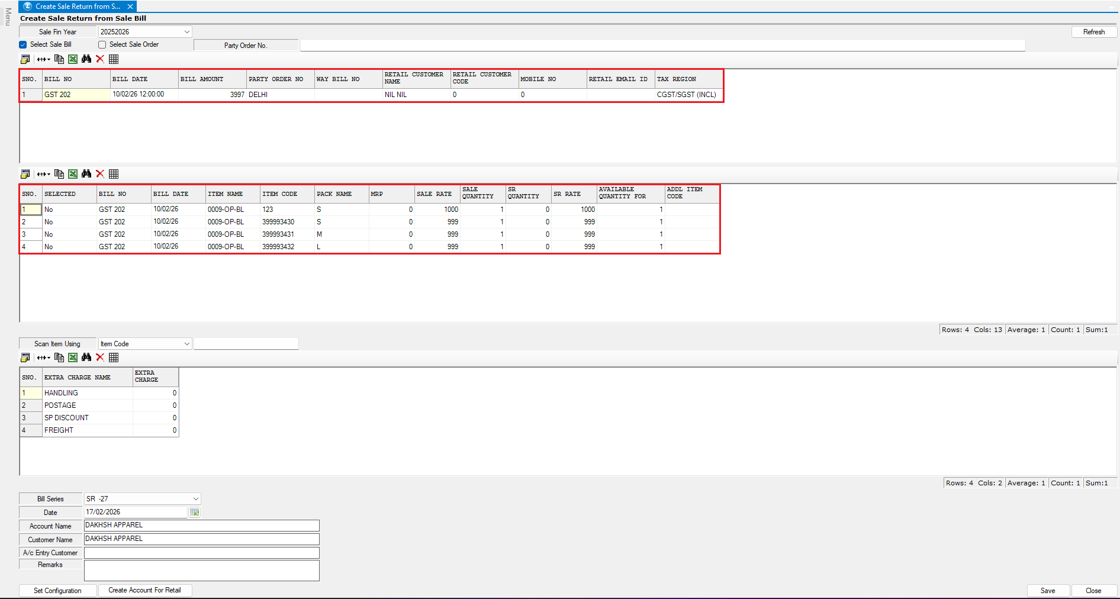Click into the Remarks text box

click(x=201, y=571)
